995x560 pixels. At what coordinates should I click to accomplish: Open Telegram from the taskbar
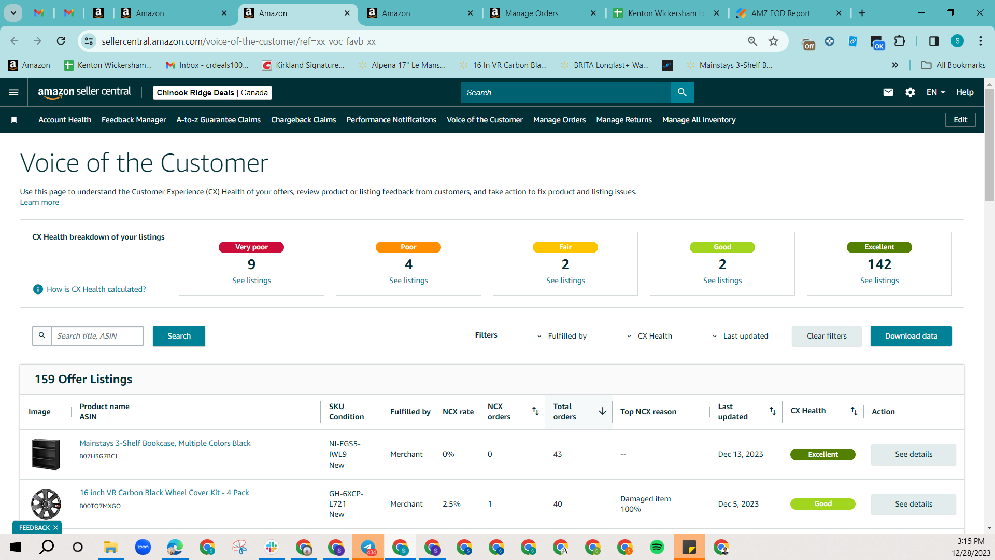(368, 547)
